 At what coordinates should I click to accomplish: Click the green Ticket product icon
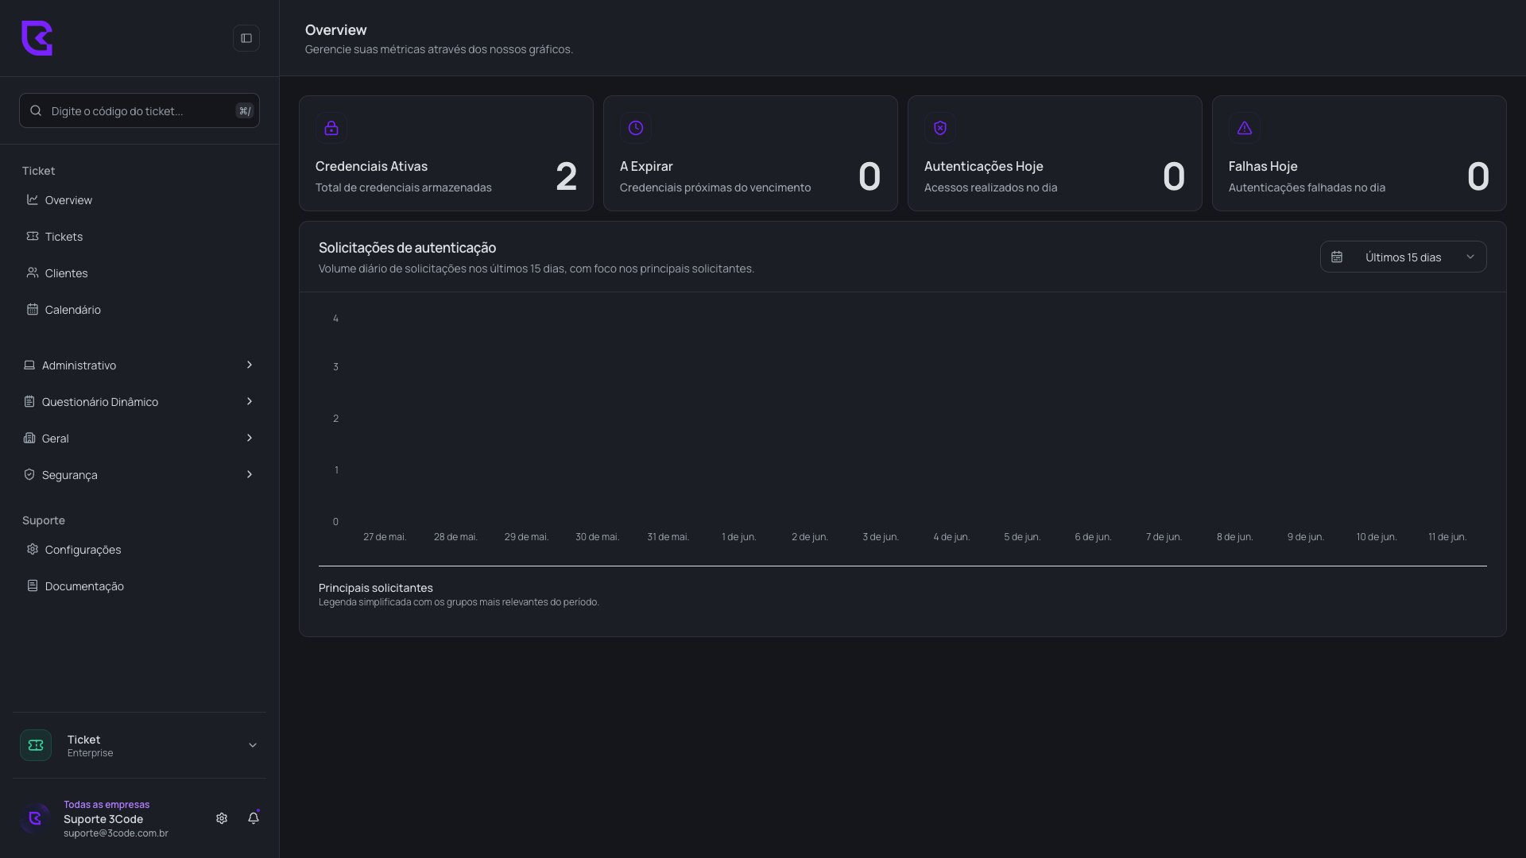pyautogui.click(x=36, y=745)
